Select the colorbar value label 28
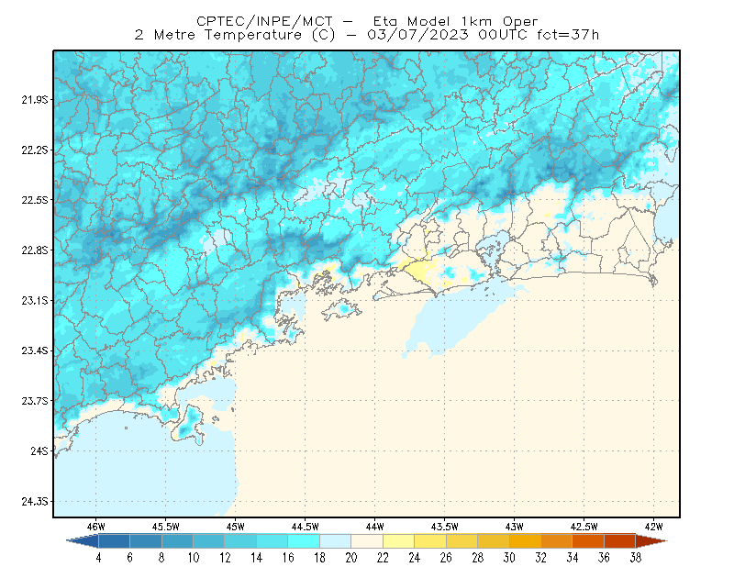Screen dimensions: 734x567 point(478,558)
